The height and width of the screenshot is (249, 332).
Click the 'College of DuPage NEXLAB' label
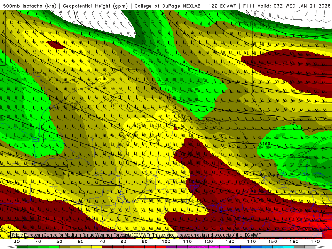[x=167, y=6]
